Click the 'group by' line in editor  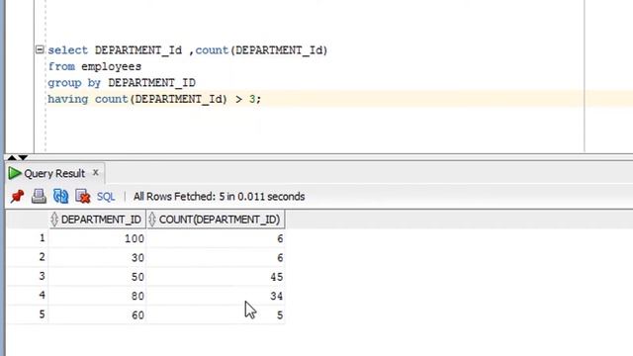(122, 83)
